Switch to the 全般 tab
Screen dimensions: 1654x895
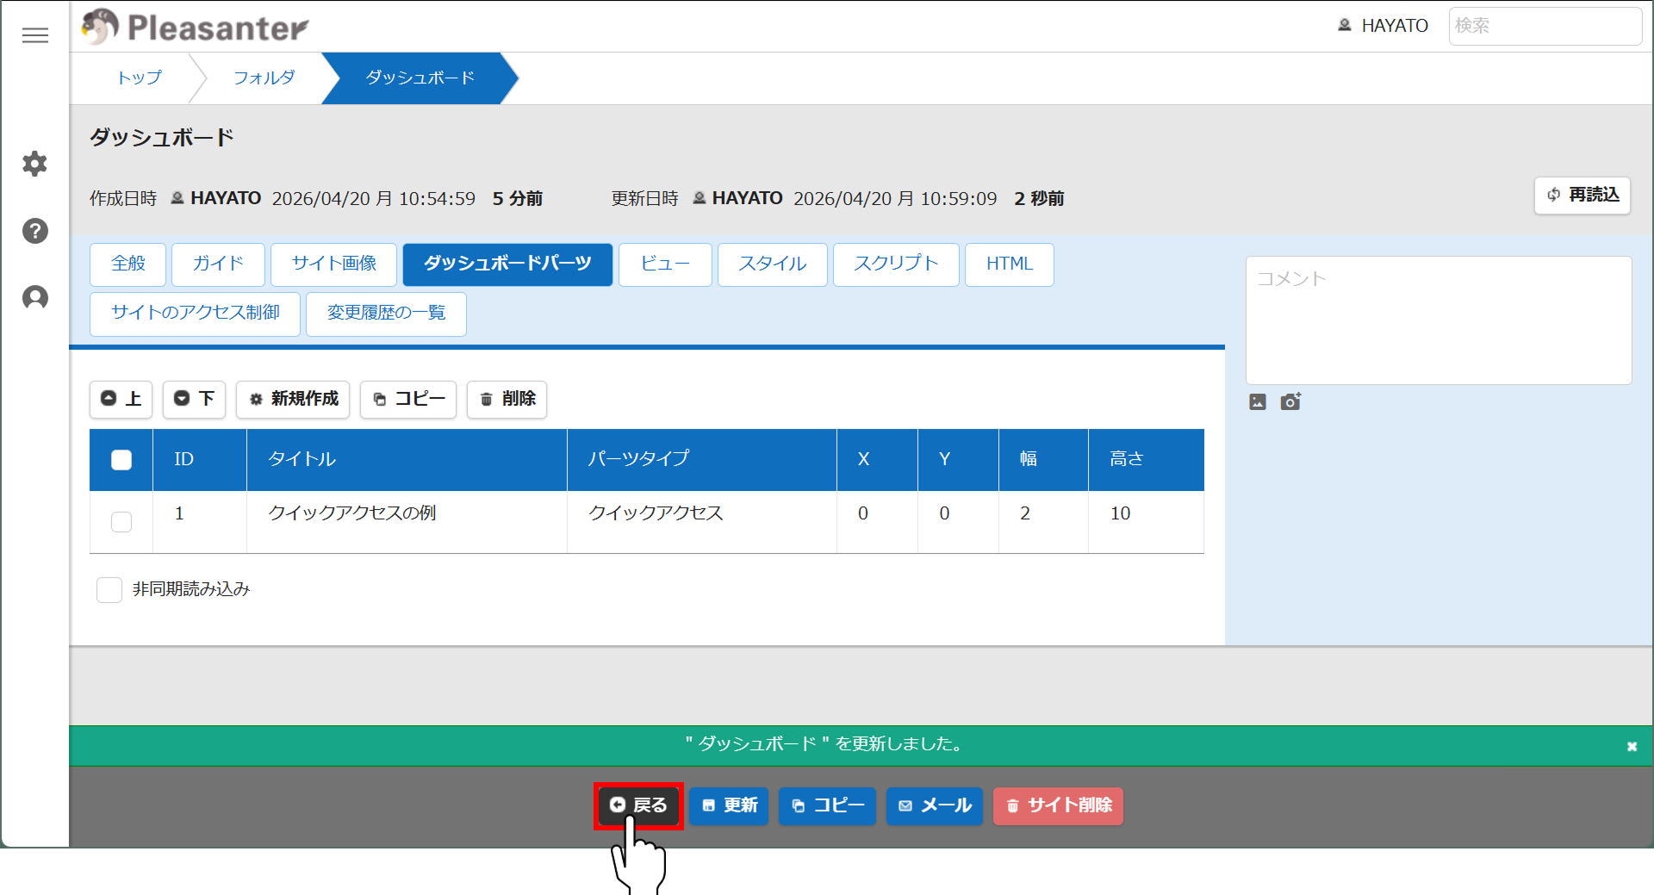(127, 264)
